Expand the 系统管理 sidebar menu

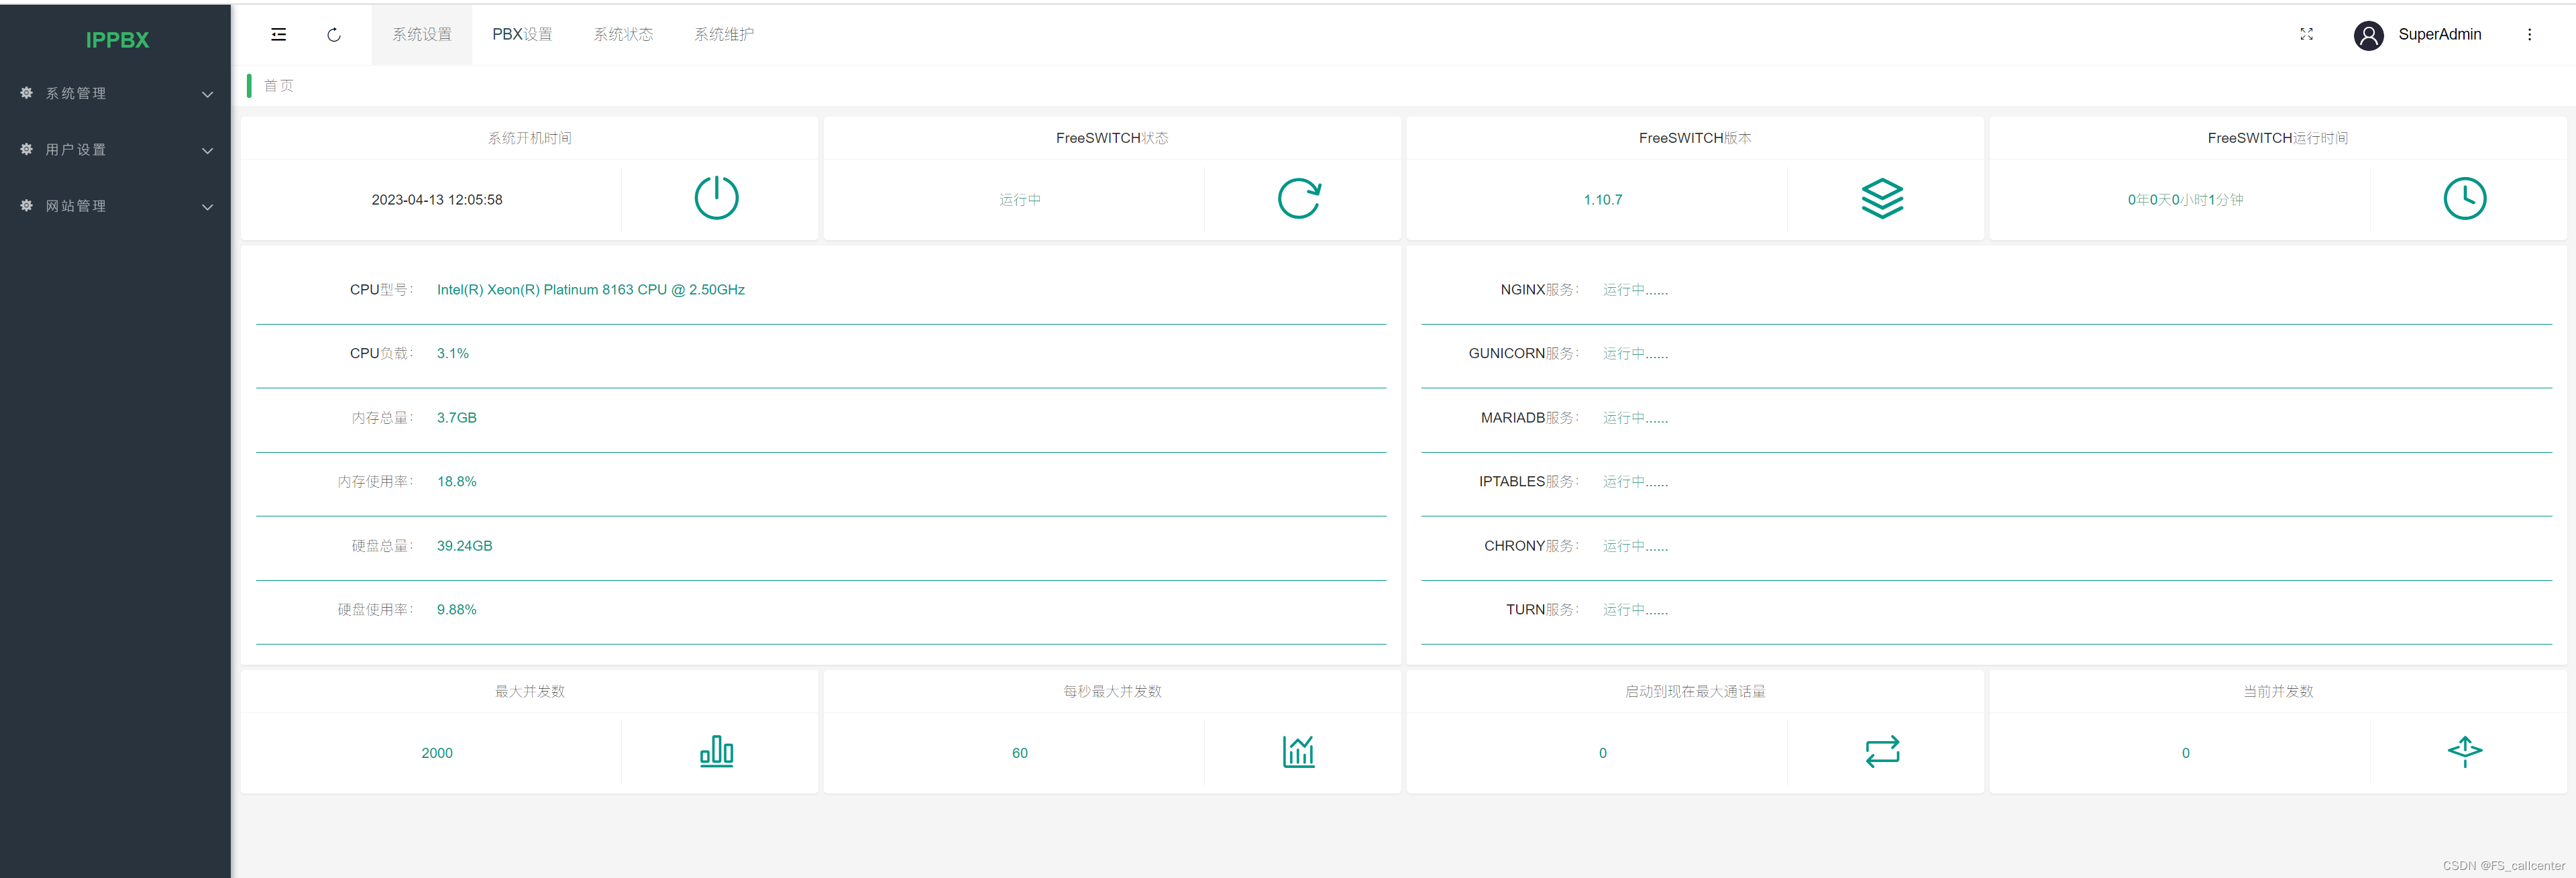click(x=116, y=93)
